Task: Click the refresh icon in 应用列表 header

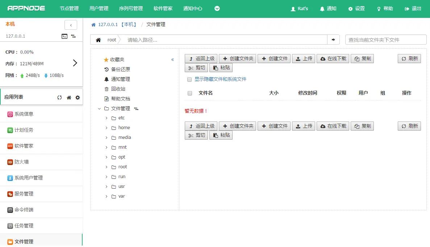Action: pyautogui.click(x=60, y=98)
